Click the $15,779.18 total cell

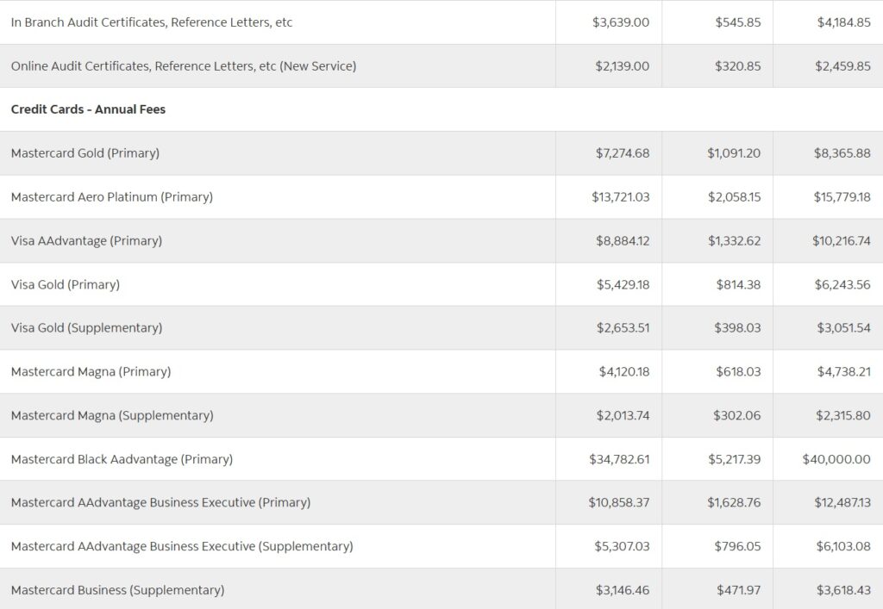click(842, 196)
